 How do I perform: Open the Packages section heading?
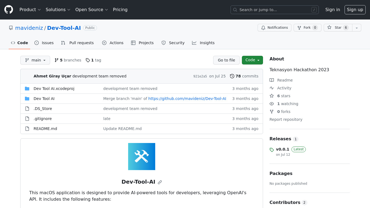tap(281, 173)
